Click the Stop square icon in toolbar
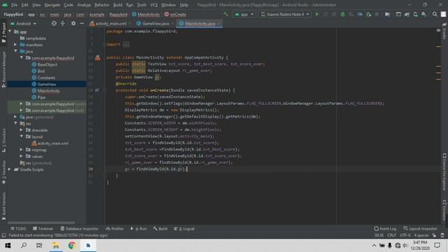The width and height of the screenshot is (448, 252). (377, 14)
